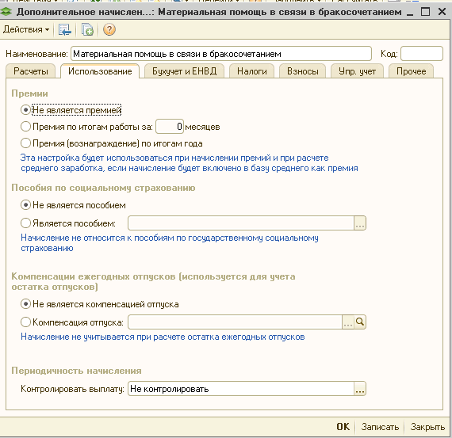This screenshot has height=438, width=452.
Task: Open selection for the Является пособием field
Action: (360, 223)
